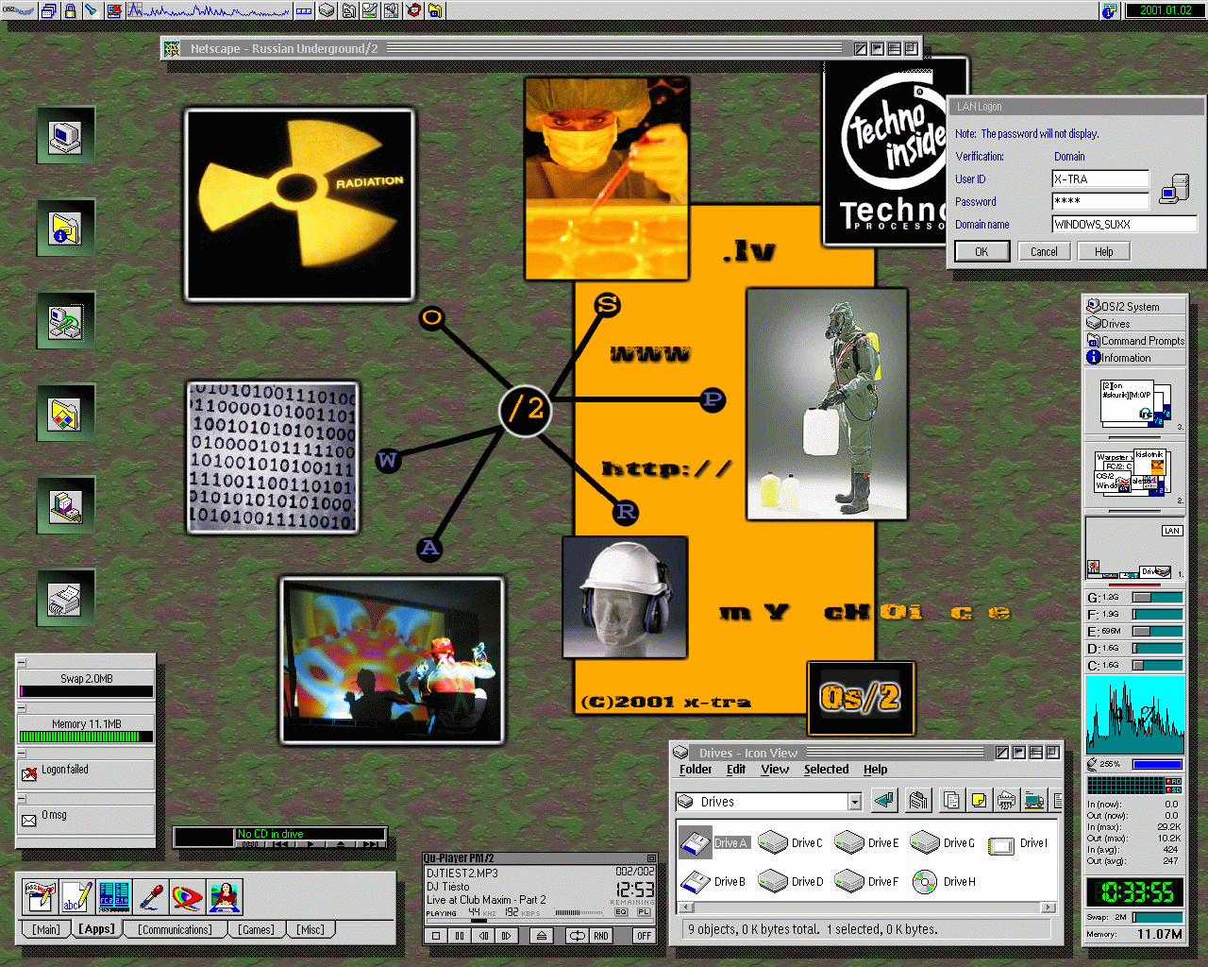
Task: Click the Domain name field in LAN Logon
Action: [1124, 224]
